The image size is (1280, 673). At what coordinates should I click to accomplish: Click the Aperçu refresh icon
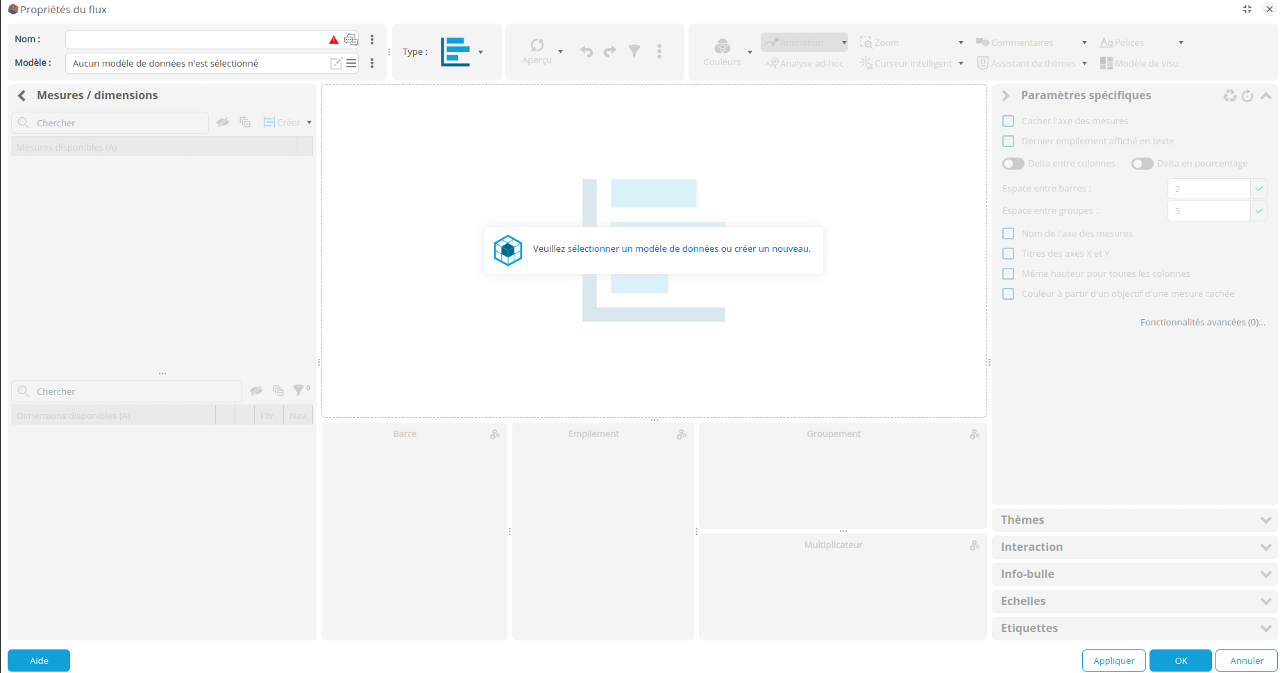pos(537,46)
